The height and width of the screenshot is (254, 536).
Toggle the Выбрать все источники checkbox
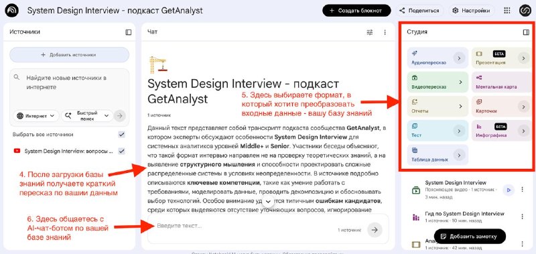coord(121,134)
